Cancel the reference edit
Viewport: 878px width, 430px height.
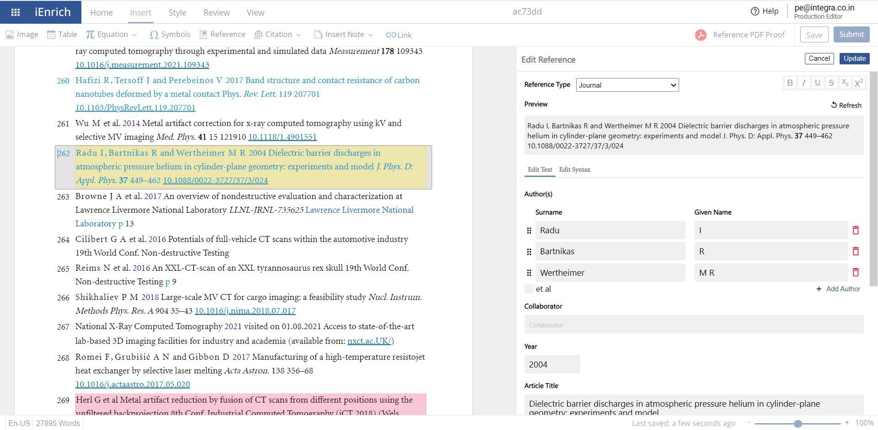click(819, 58)
